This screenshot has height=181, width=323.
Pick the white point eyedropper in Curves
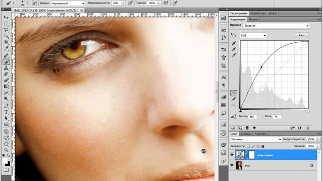point(234,55)
